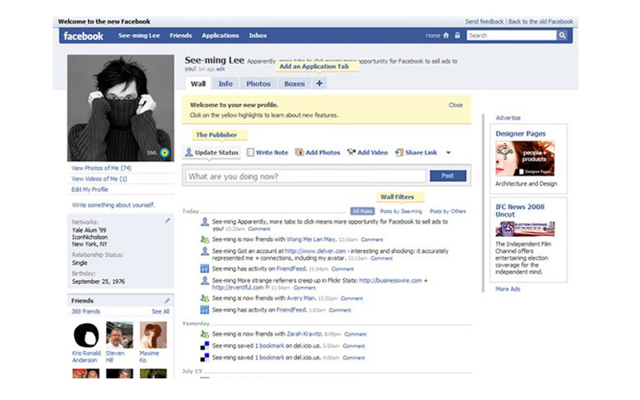
Task: Open the Photos tab
Action: (258, 84)
